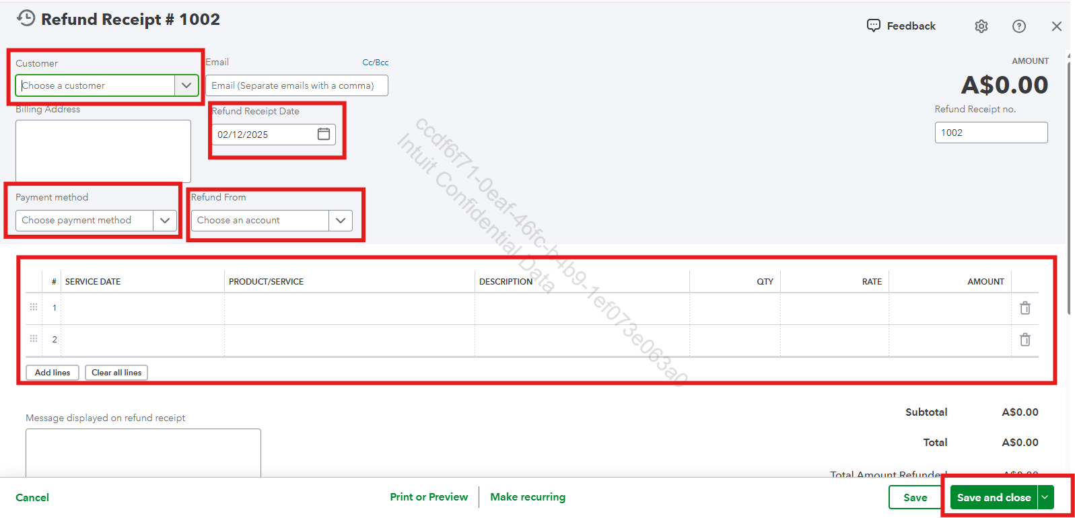
Task: Open the Save and close options arrow
Action: (1045, 497)
